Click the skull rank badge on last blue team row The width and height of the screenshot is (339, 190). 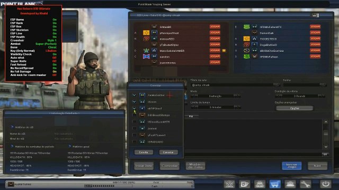254,56
